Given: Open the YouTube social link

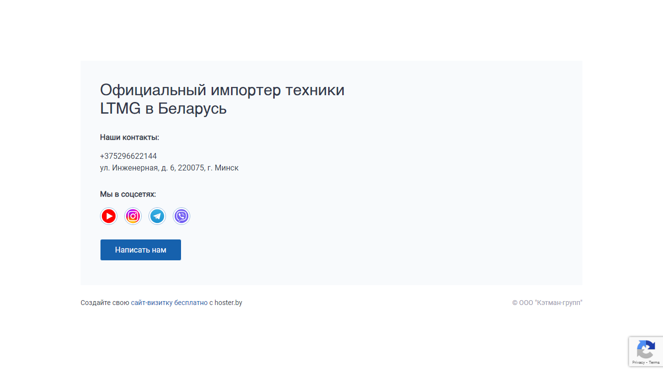Looking at the screenshot, I should [109, 216].
